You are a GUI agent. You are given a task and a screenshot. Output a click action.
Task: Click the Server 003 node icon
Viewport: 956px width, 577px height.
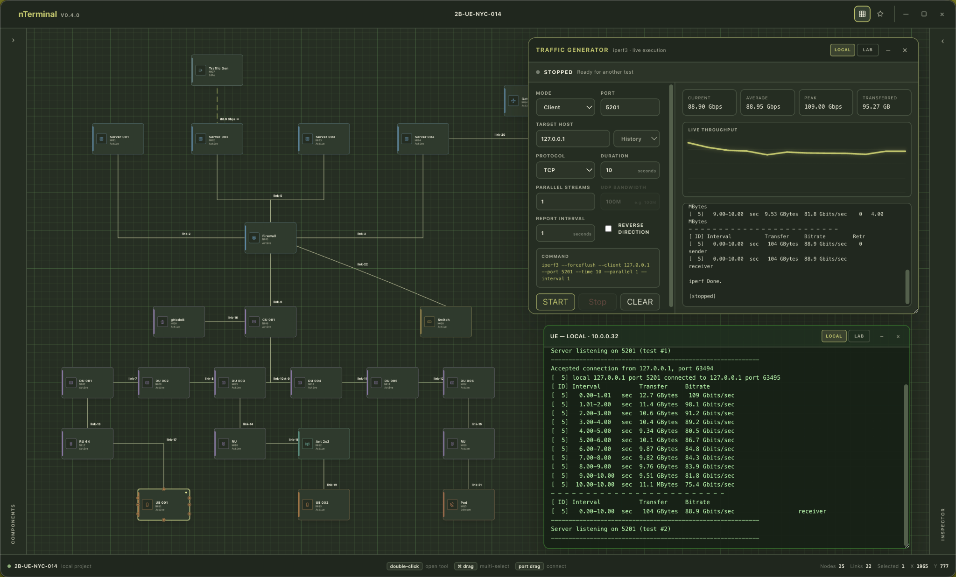point(307,139)
